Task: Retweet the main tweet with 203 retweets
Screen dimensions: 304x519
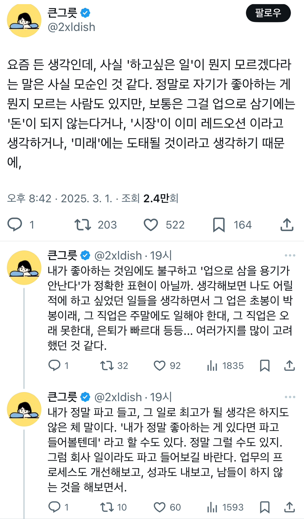Action: (x=83, y=225)
